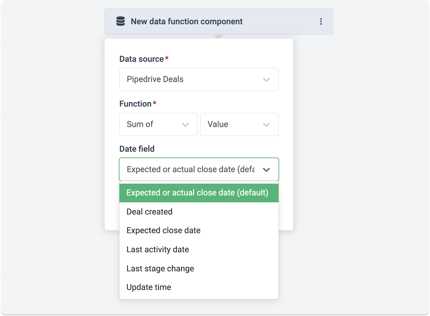This screenshot has height=316, width=430.
Task: Click the chevron arrow beside Pipedrive Deals
Action: coord(266,80)
